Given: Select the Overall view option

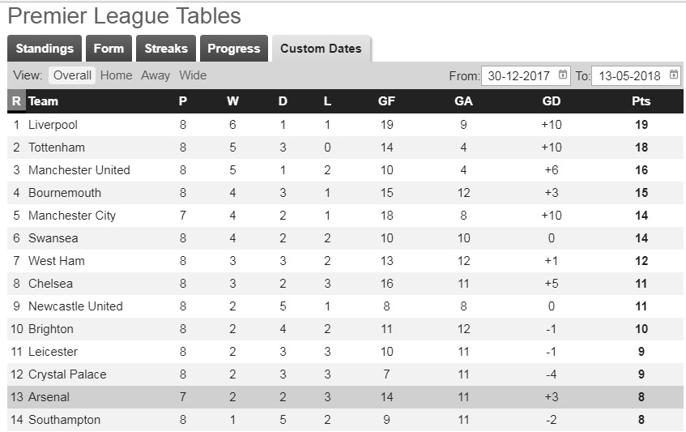Looking at the screenshot, I should coord(72,75).
